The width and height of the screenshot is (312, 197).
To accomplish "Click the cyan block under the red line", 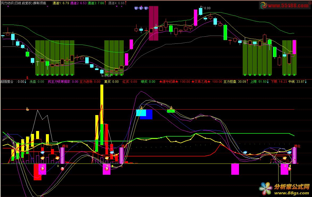I will [x=141, y=113].
